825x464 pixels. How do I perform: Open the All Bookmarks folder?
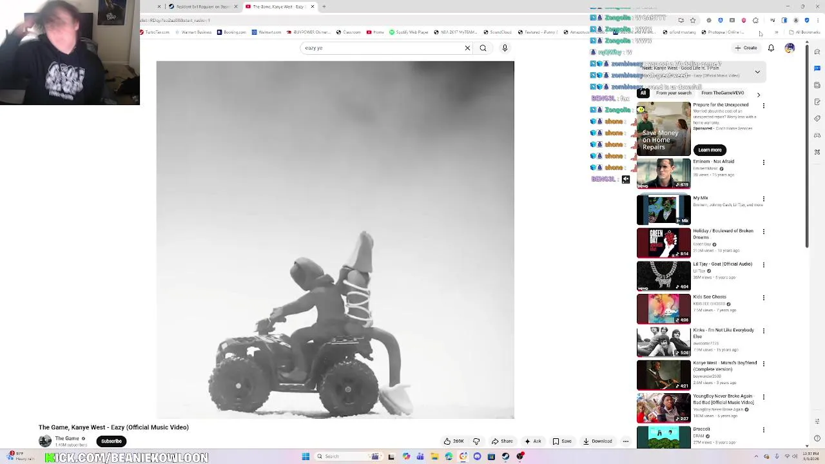[804, 32]
